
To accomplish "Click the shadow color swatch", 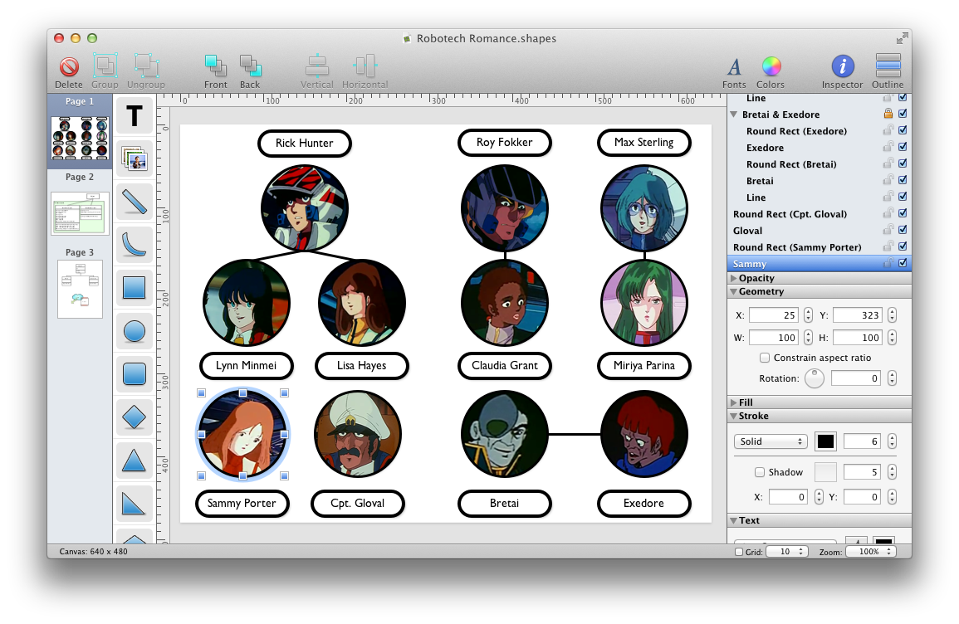I will pos(825,472).
